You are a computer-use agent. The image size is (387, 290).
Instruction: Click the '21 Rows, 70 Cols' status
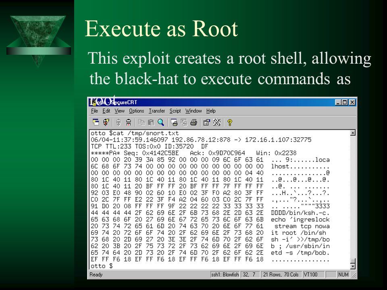pos(281,274)
